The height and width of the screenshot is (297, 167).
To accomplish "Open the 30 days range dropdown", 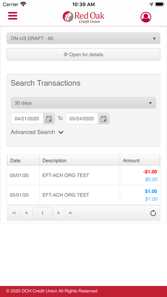I will pos(83,103).
